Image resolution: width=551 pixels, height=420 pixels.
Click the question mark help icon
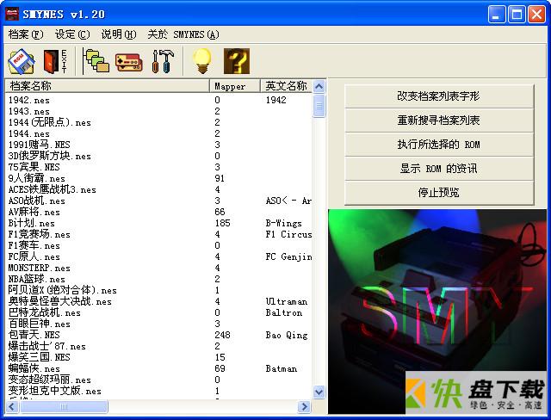(x=237, y=61)
